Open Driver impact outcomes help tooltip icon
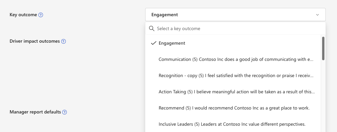 [x=63, y=41]
